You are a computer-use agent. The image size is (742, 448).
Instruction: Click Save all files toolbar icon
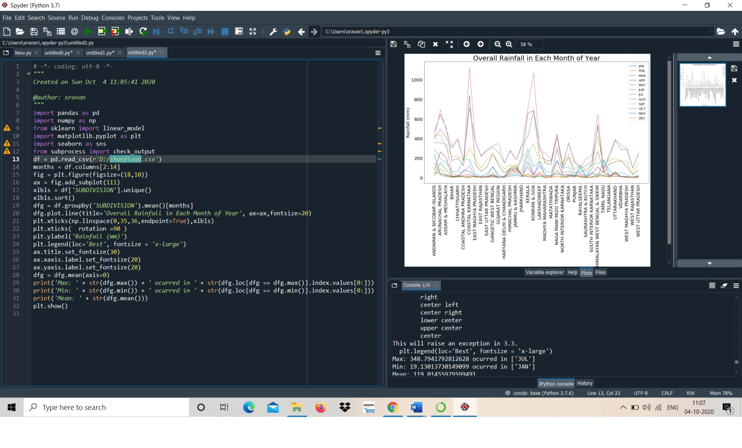click(x=47, y=32)
